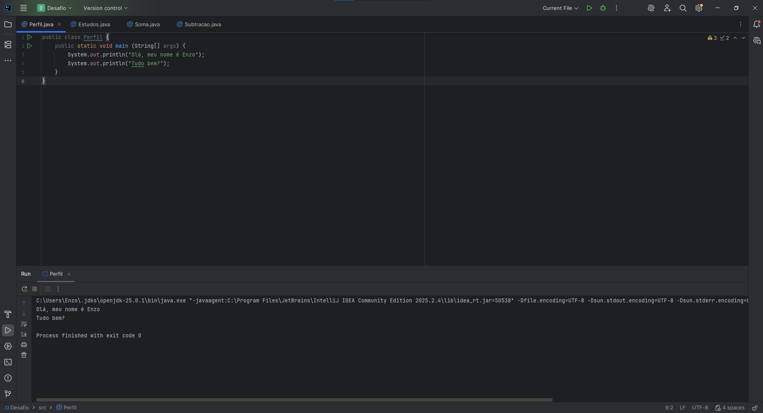Open the Current File run configuration dropdown
This screenshot has height=413, width=763.
[560, 8]
